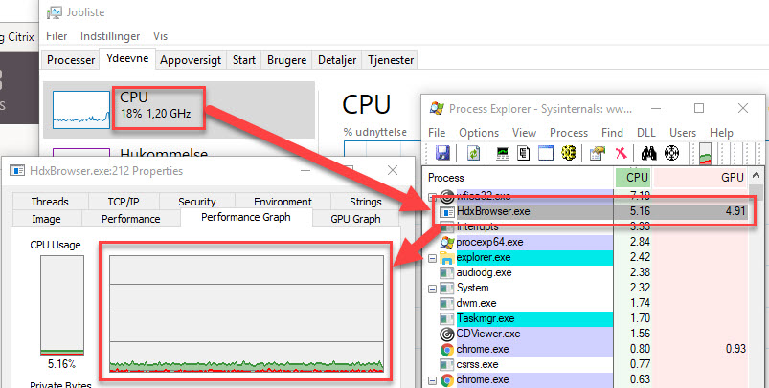The height and width of the screenshot is (388, 769).
Task: Click the HdxBrowser Properties title bar icon
Action: pyautogui.click(x=17, y=171)
